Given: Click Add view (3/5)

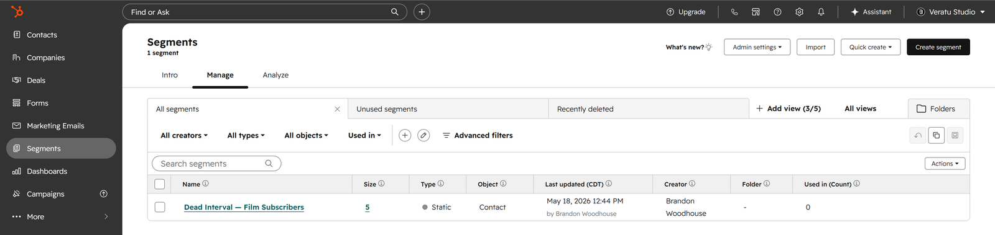Looking at the screenshot, I should pyautogui.click(x=789, y=109).
